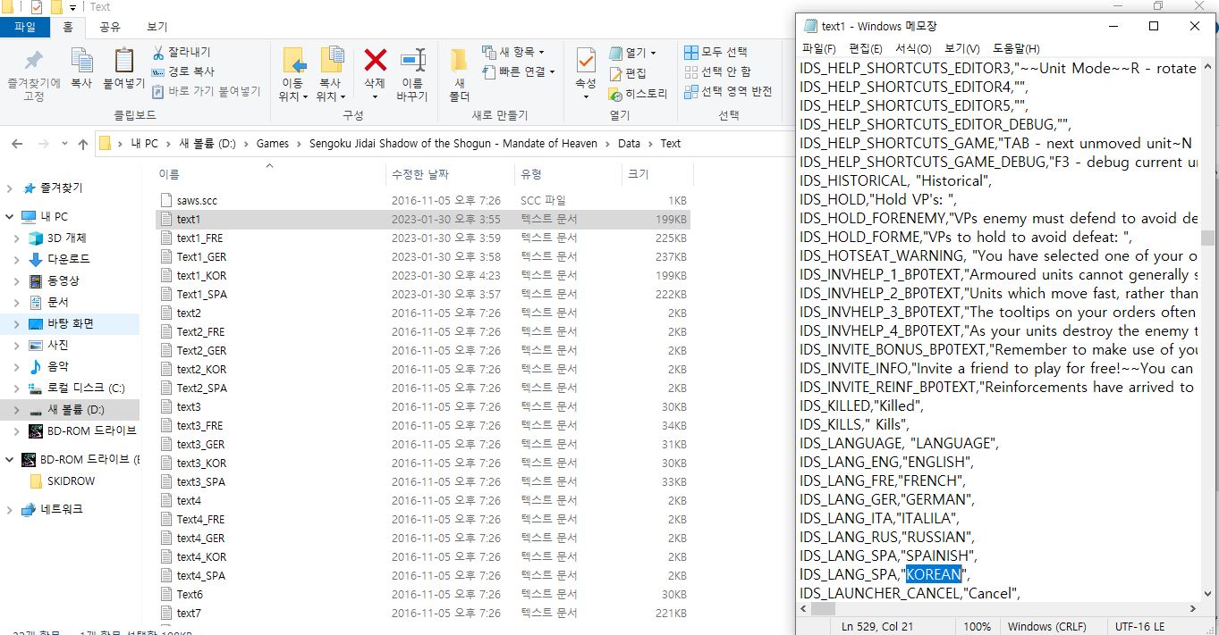This screenshot has width=1219, height=635.
Task: Sort files by the Name (이름) column
Action: click(x=169, y=174)
